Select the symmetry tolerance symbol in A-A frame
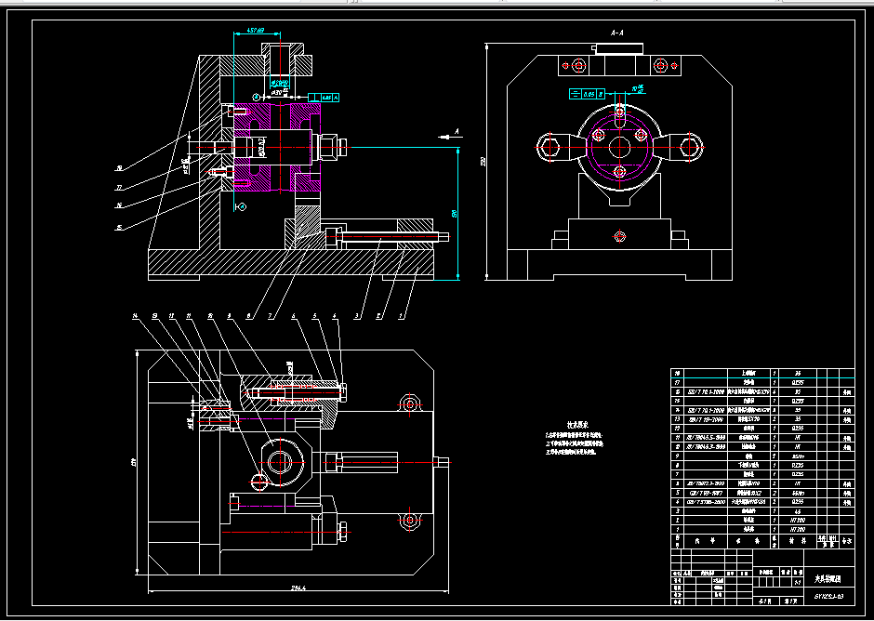 (575, 94)
